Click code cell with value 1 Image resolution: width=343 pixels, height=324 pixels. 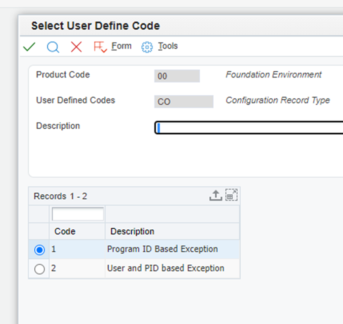click(77, 249)
